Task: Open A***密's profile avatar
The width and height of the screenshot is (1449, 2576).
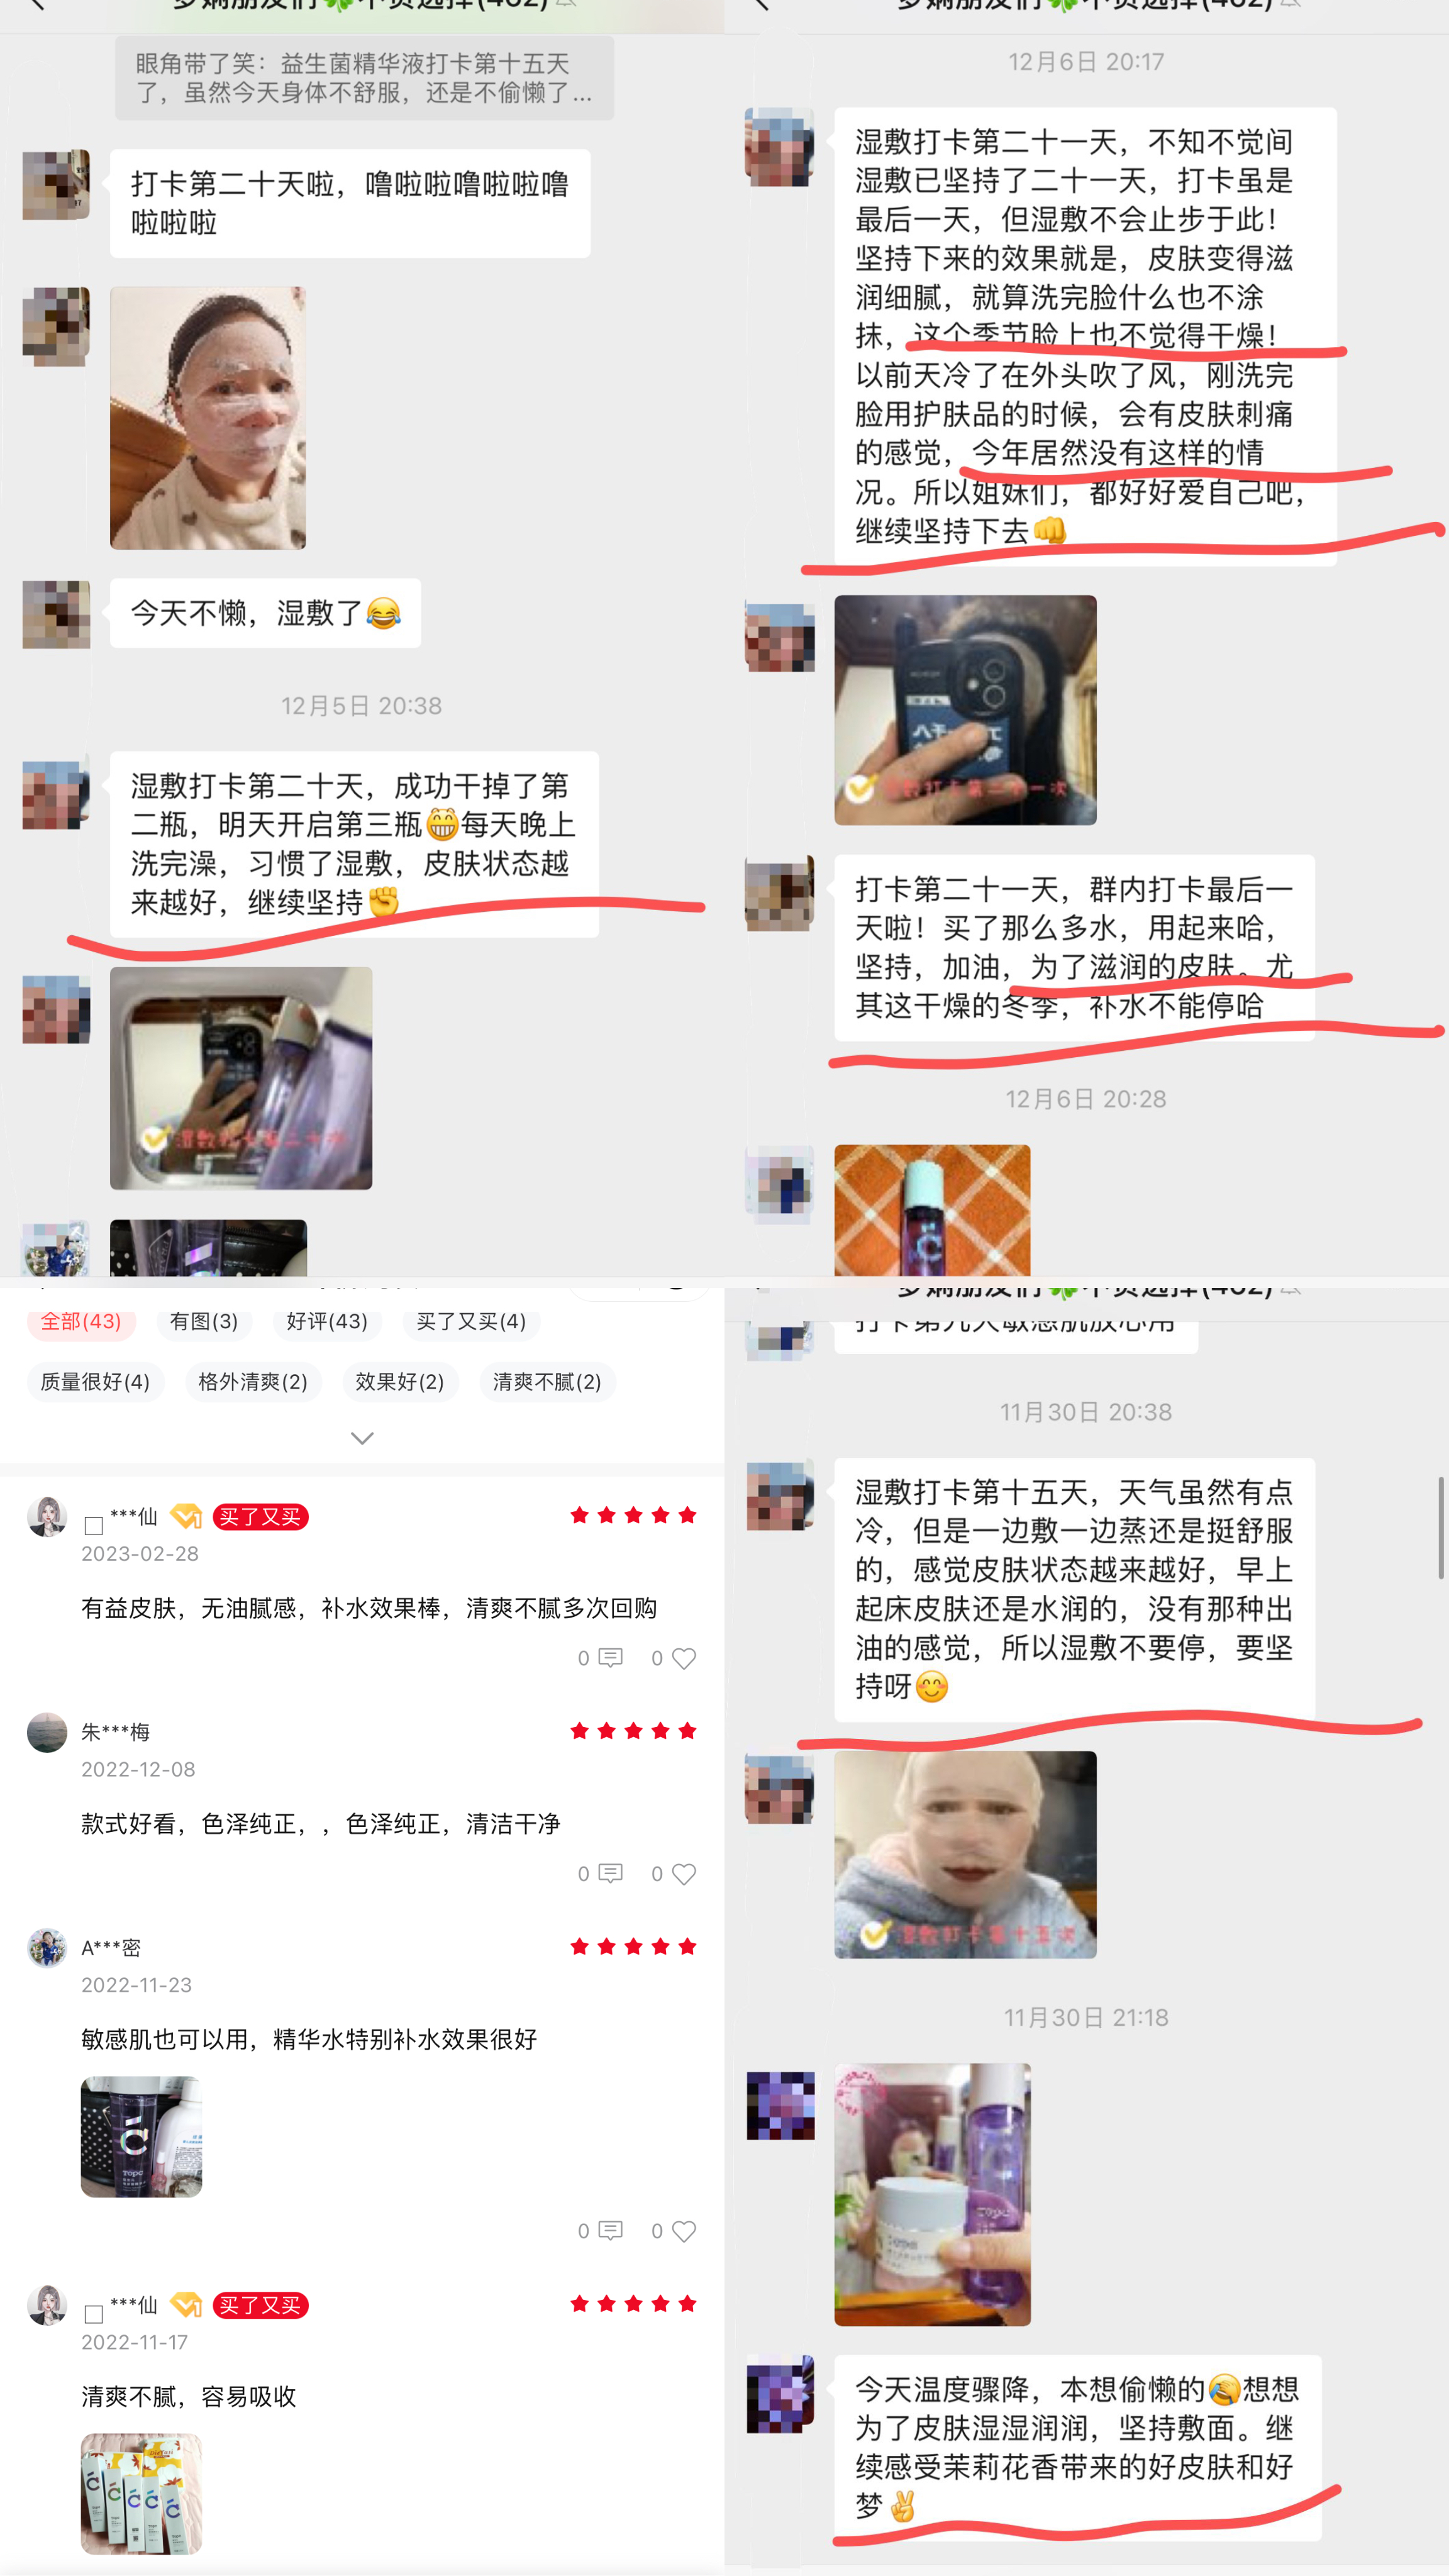Action: [x=47, y=1947]
